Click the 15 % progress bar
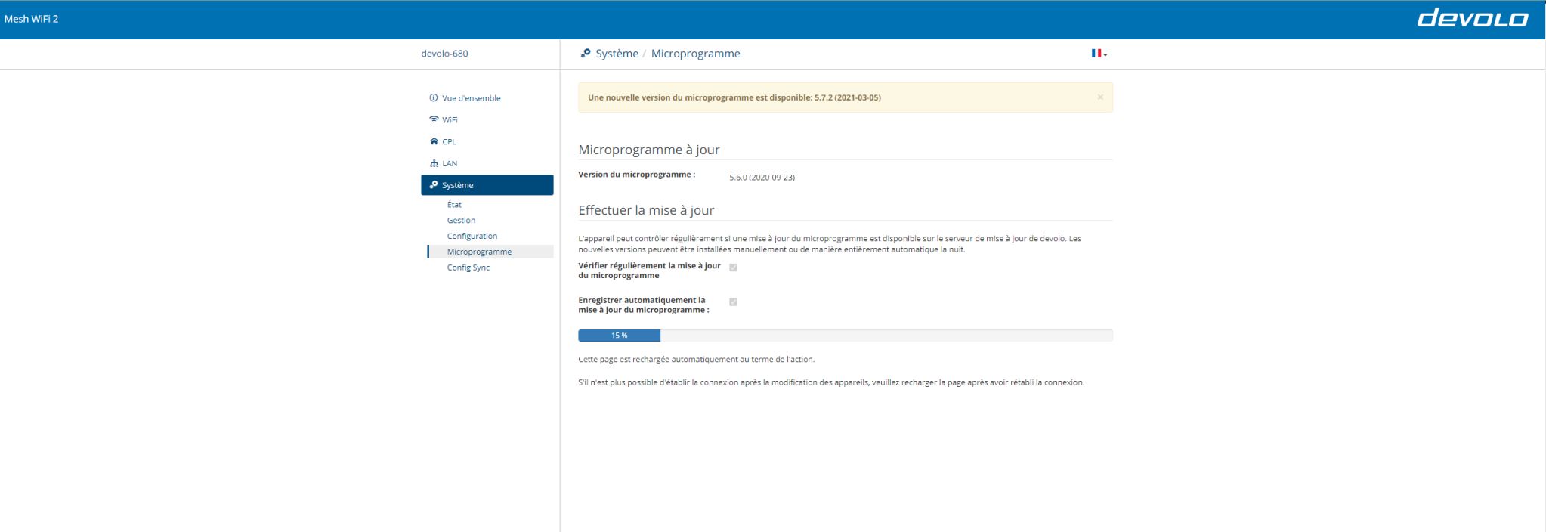The height and width of the screenshot is (532, 1546). pos(846,336)
